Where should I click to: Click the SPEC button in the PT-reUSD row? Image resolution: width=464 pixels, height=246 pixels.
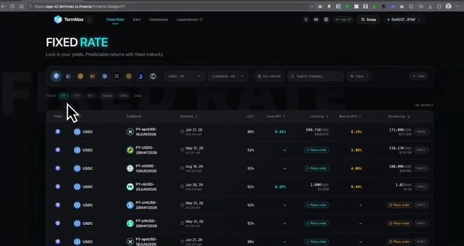421,187
